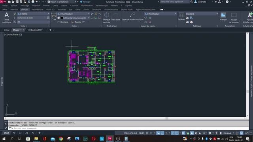The width and height of the screenshot is (253, 142).
Task: Apply the Masque wipeout tool
Action: [223, 17]
